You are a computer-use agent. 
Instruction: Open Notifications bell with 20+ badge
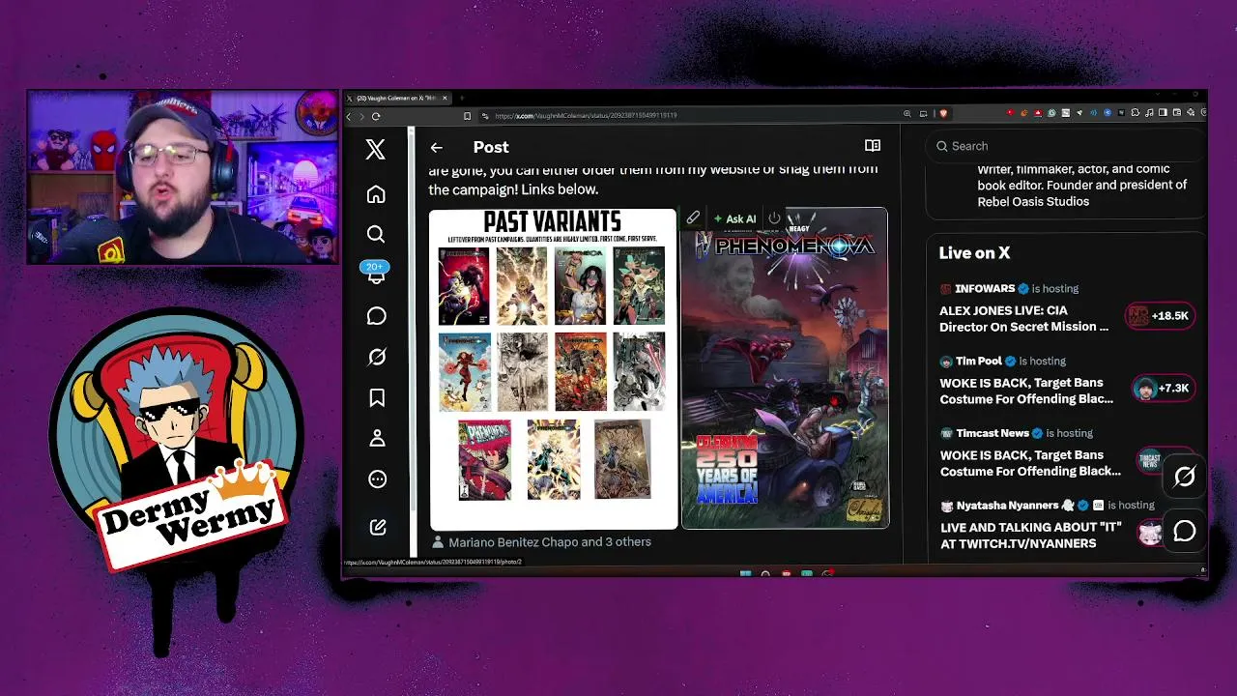[376, 275]
